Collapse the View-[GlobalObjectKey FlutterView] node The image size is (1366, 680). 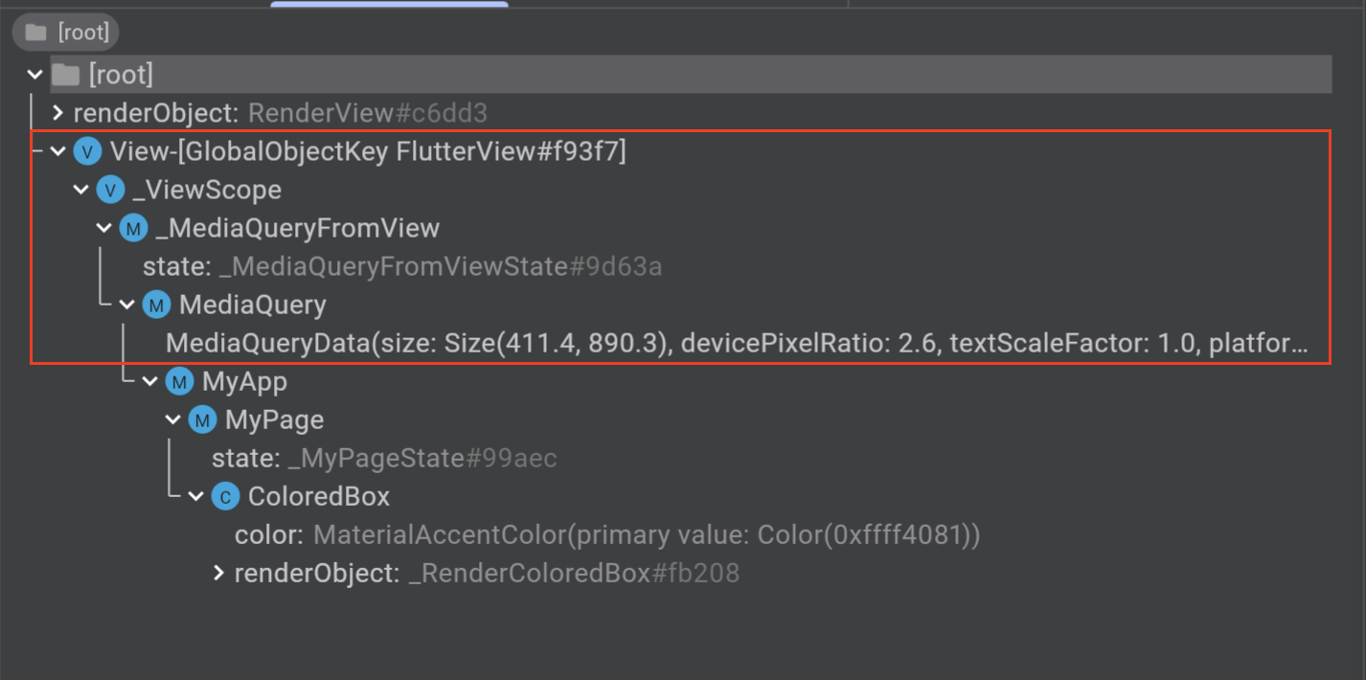click(58, 151)
